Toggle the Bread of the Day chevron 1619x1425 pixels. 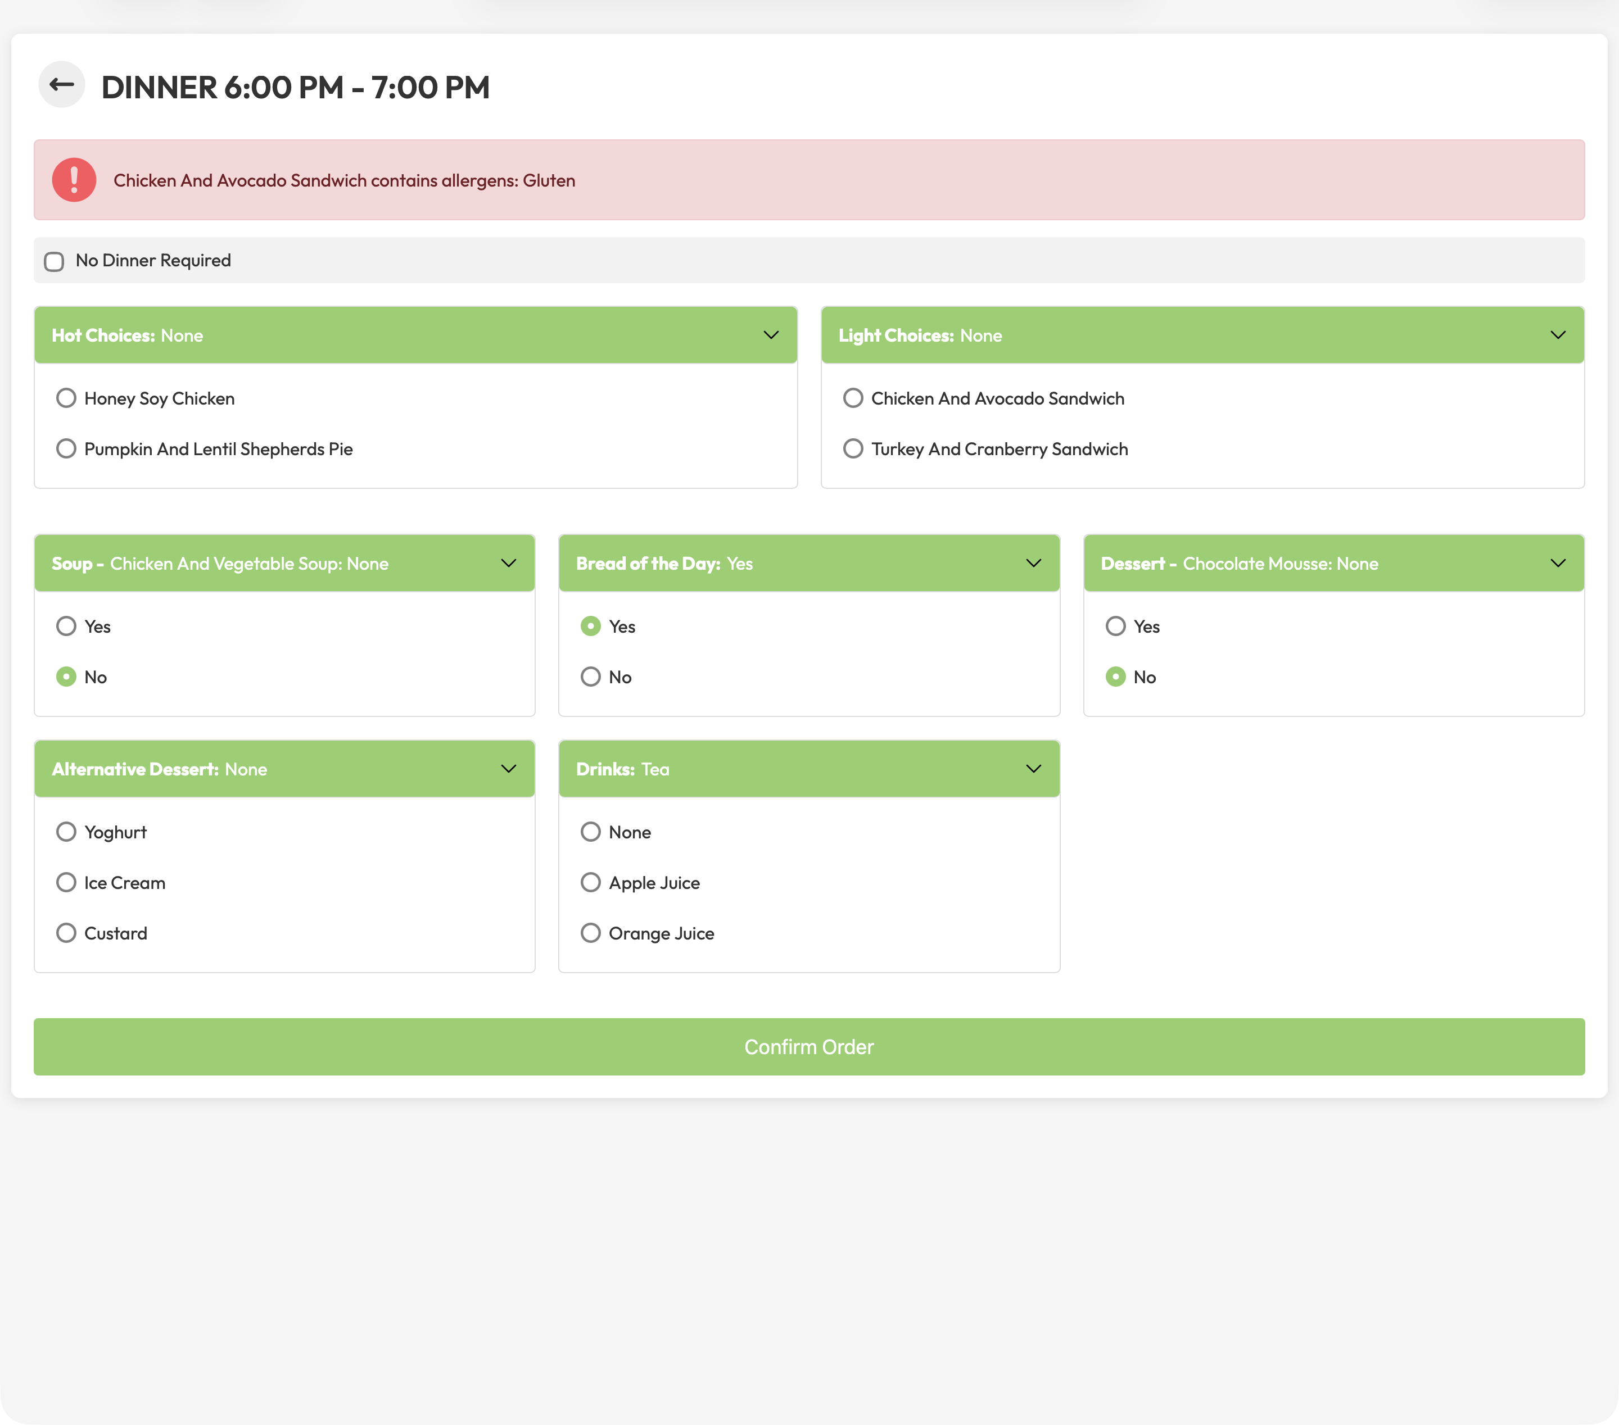point(1034,563)
